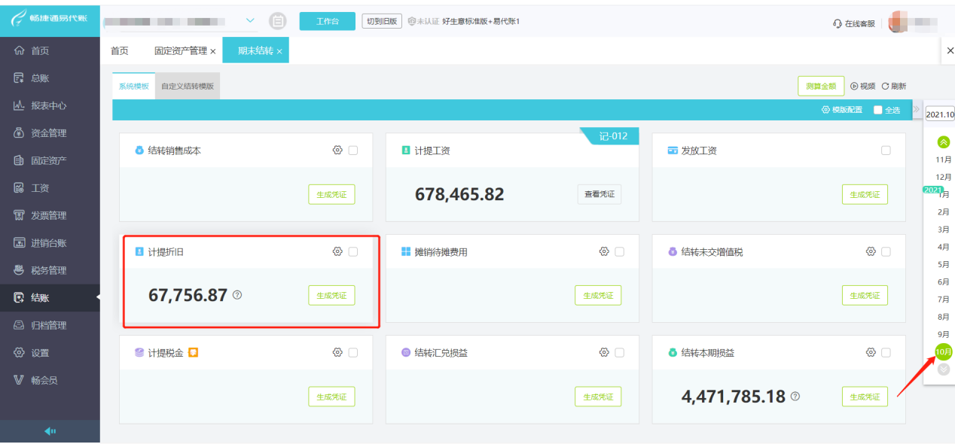Open settings gear on 计提折旧 card
This screenshot has height=444, width=955.
(x=337, y=251)
